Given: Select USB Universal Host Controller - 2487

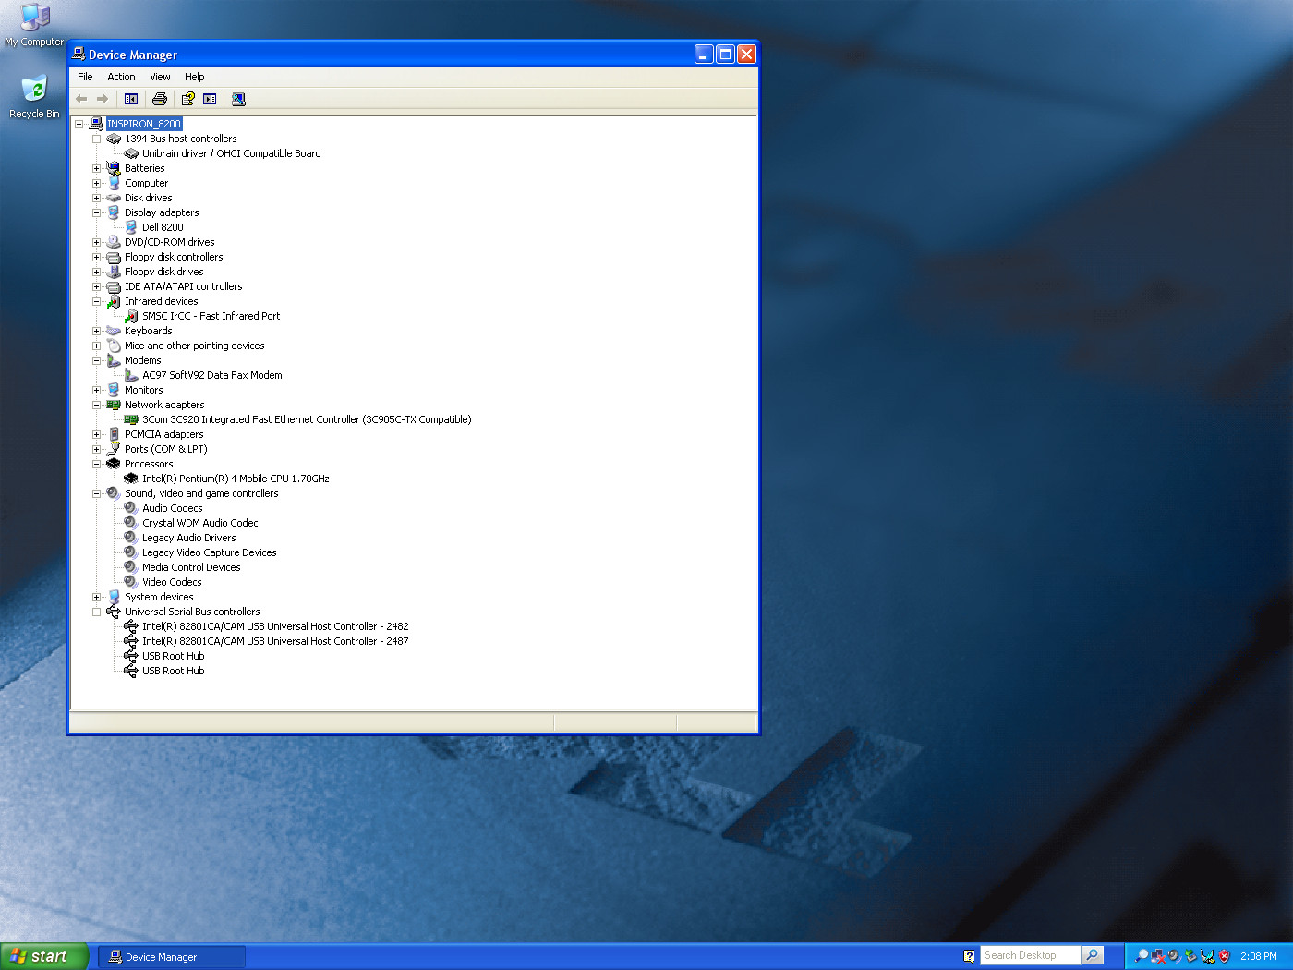Looking at the screenshot, I should 275,641.
